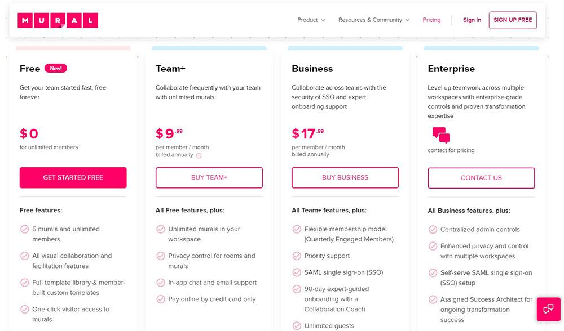This screenshot has width=564, height=331.
Task: Click checkmark icon beside Centralized admin controls
Action: (433, 230)
